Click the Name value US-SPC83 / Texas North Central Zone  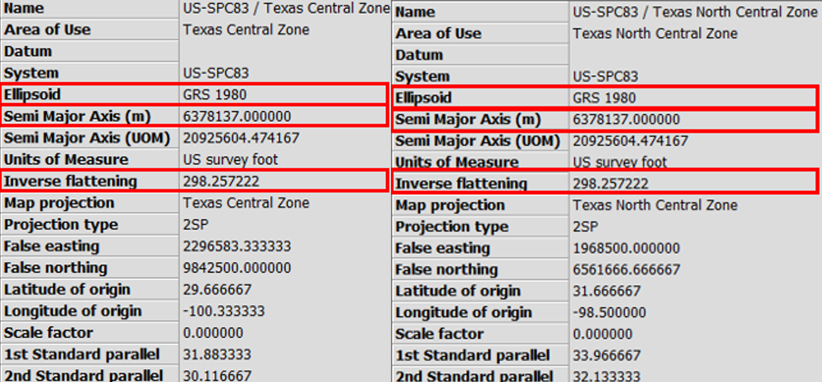click(695, 12)
